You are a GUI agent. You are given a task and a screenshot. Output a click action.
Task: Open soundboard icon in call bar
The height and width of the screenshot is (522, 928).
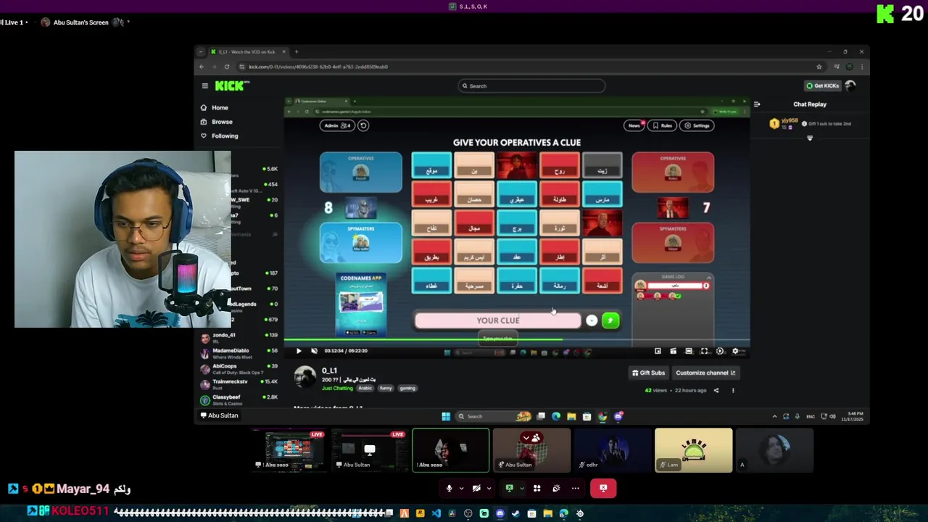click(x=556, y=489)
